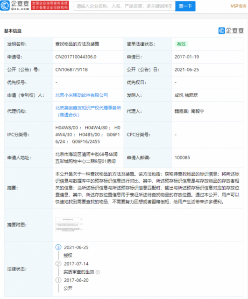
Task: Click the 查一下 search button
Action: (x=185, y=6)
